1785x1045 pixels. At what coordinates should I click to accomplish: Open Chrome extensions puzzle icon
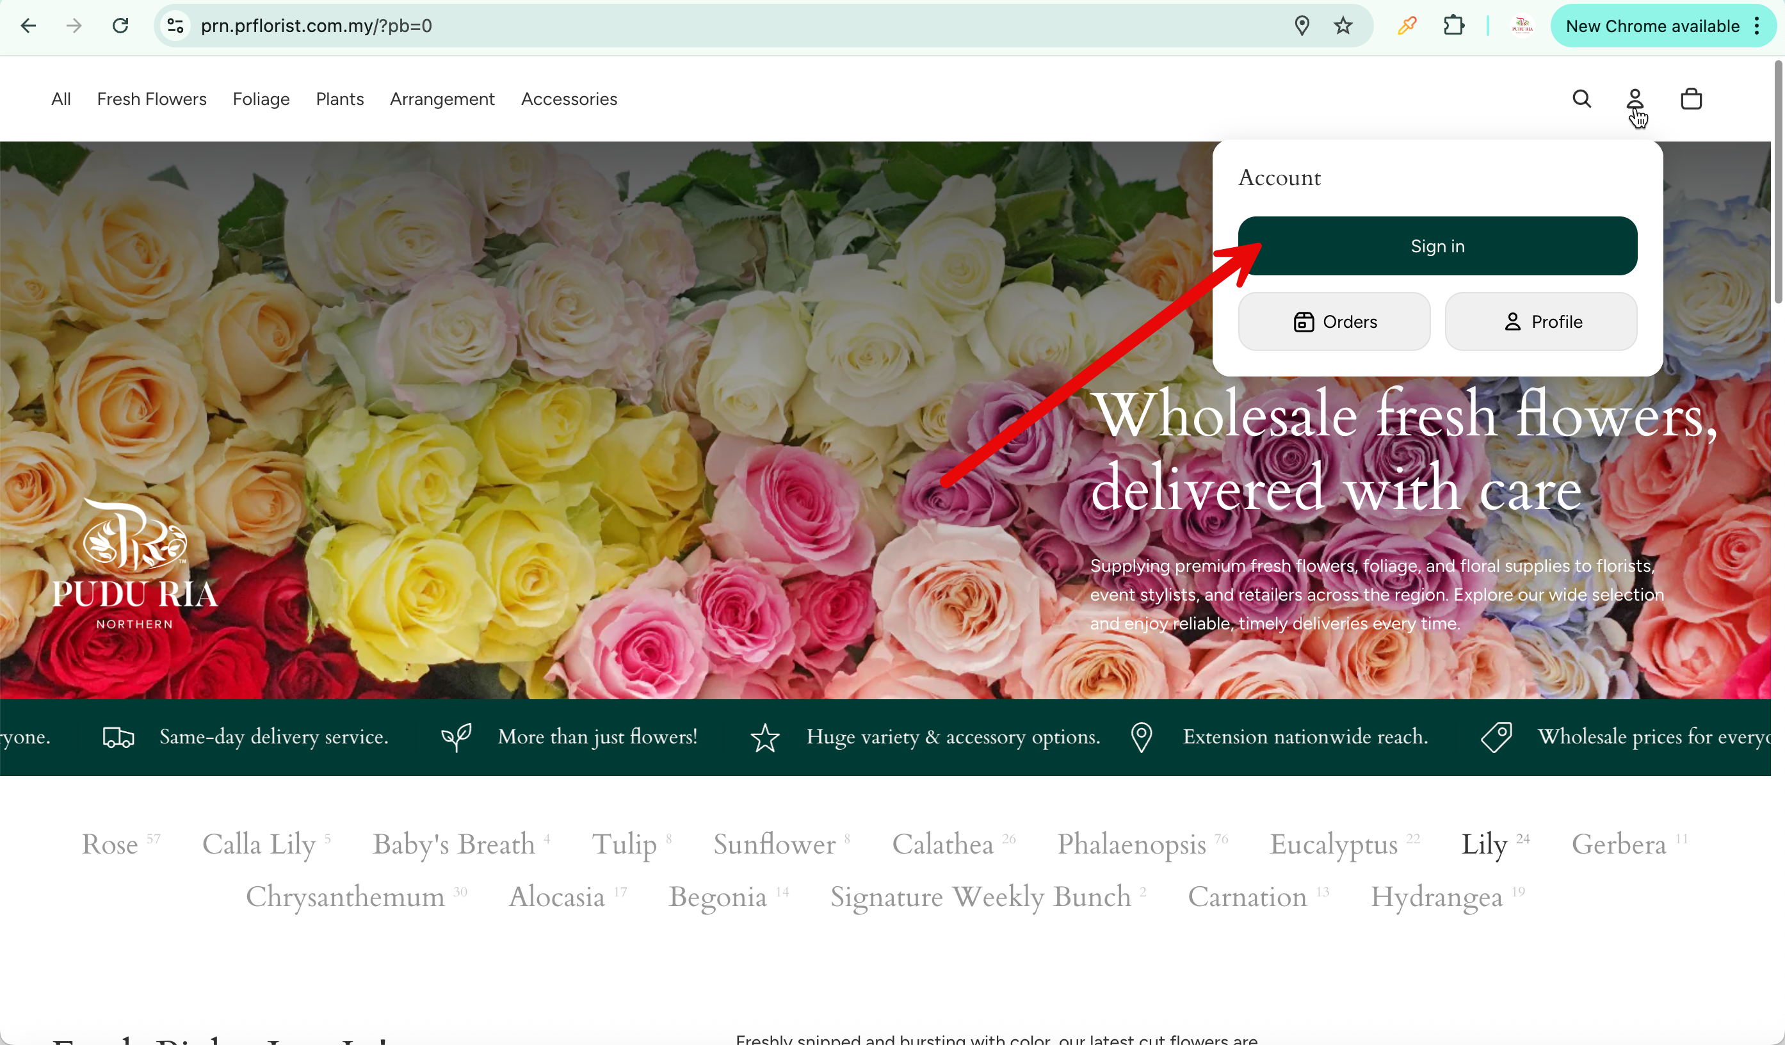(1453, 26)
